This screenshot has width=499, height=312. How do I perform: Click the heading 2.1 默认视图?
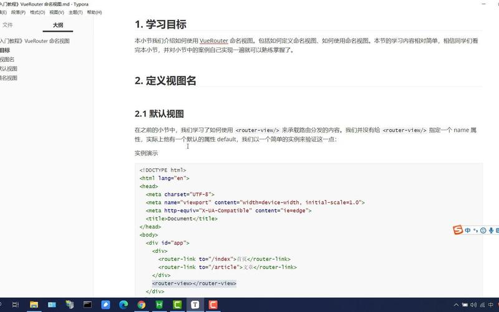click(x=159, y=114)
